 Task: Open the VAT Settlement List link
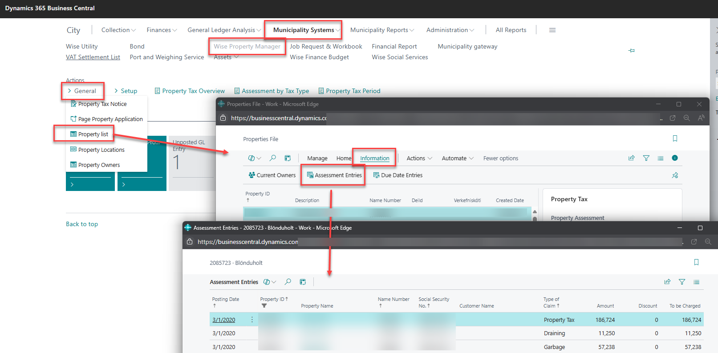click(93, 57)
